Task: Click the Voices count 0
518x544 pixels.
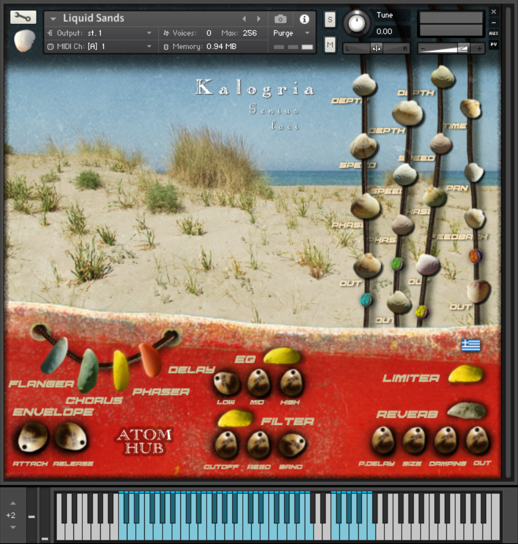Action: coord(209,33)
